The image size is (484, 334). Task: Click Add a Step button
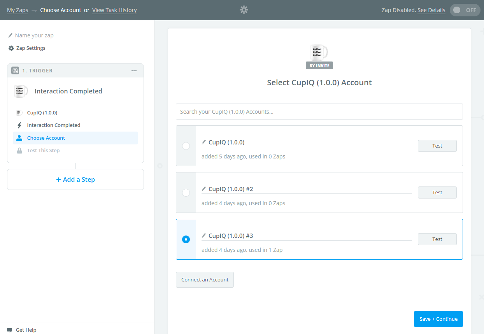75,179
